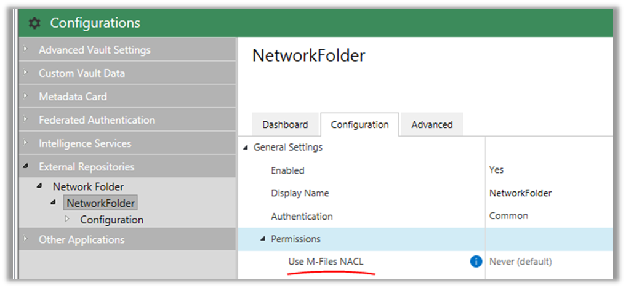Collapse External Repositories arrow
This screenshot has width=626, height=288.
pos(26,166)
